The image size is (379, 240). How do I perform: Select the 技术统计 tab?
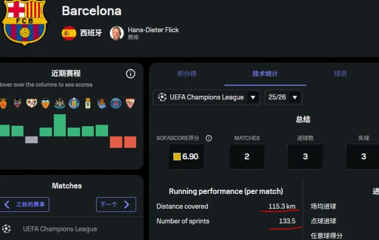[265, 74]
